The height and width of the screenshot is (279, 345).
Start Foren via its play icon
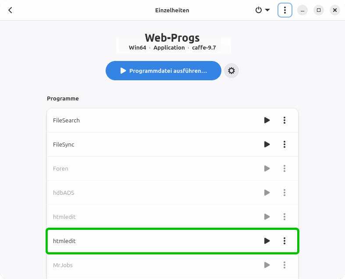click(x=267, y=168)
